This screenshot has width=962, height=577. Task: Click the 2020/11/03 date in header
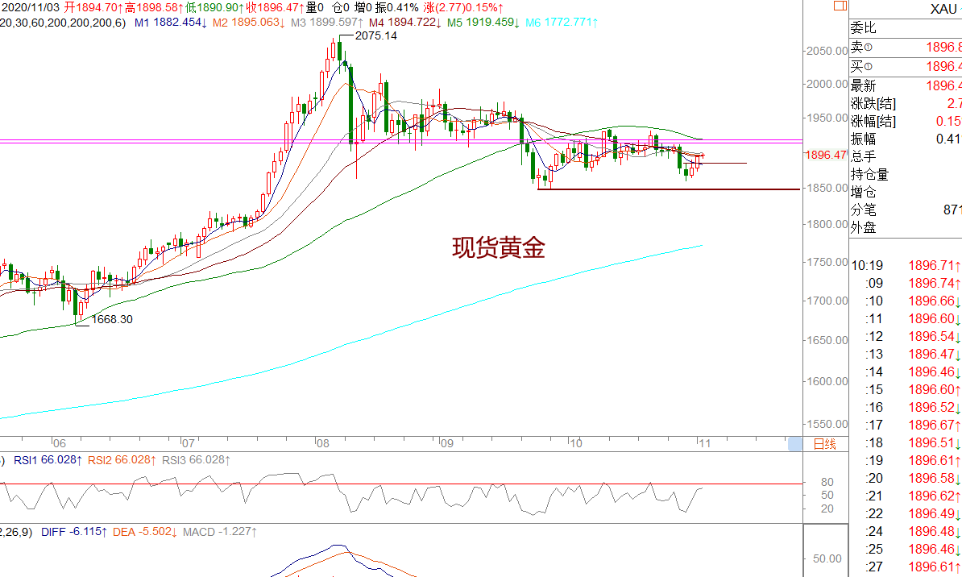tap(30, 8)
